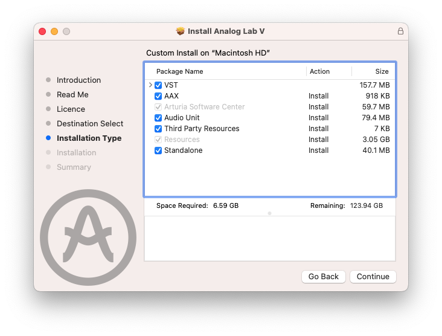Image resolution: width=442 pixels, height=336 pixels.
Task: Expand the VST package disclosure arrow
Action: coord(150,85)
